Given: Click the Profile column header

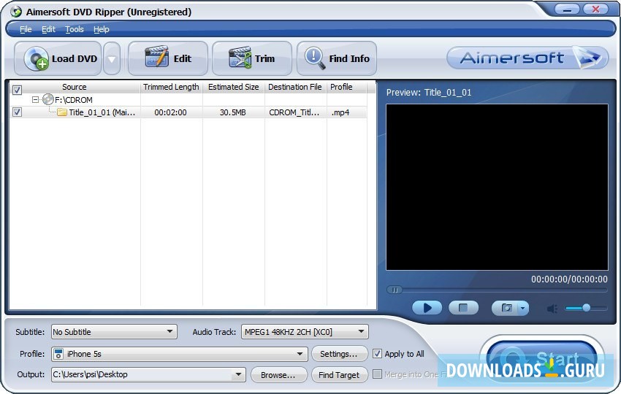Looking at the screenshot, I should pyautogui.click(x=346, y=87).
